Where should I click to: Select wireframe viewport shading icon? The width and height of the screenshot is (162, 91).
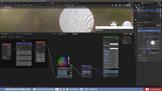click(x=126, y=5)
